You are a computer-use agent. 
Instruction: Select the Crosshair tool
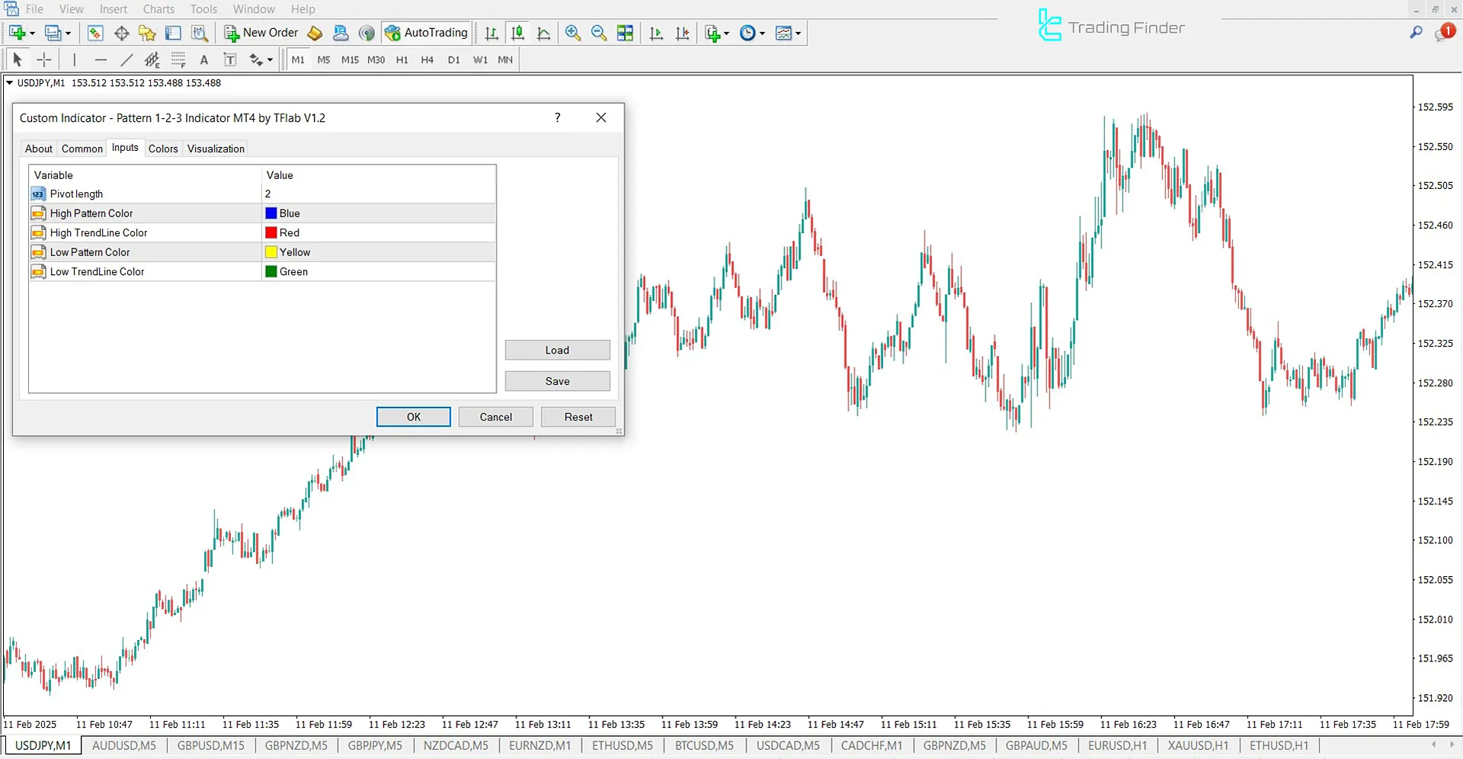43,59
